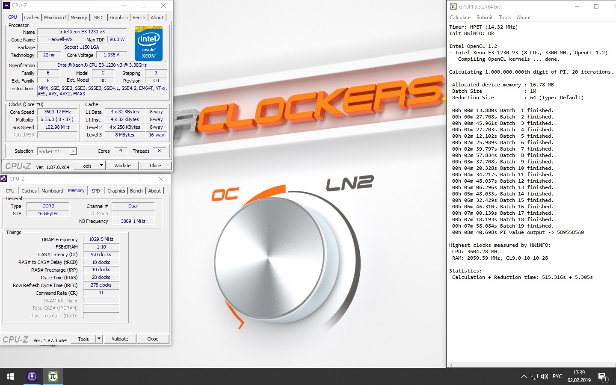Click the Memory Type DDR3 field
The height and width of the screenshot is (385, 616).
pos(48,206)
